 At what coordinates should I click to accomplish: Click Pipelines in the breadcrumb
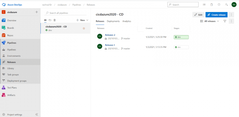pos(77,5)
